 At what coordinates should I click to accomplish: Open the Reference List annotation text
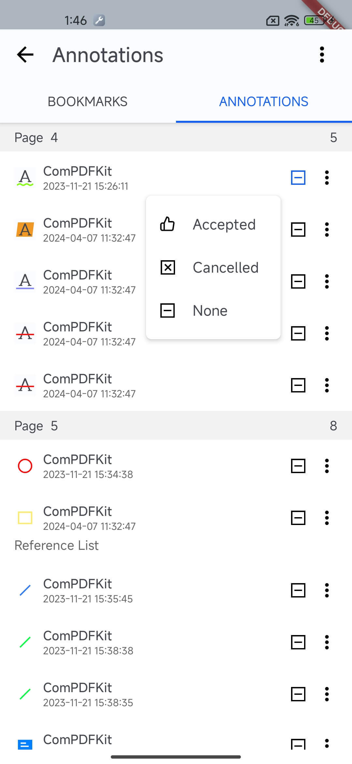[57, 545]
